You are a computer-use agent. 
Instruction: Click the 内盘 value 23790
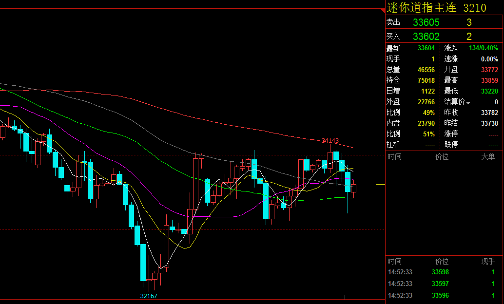[426, 123]
